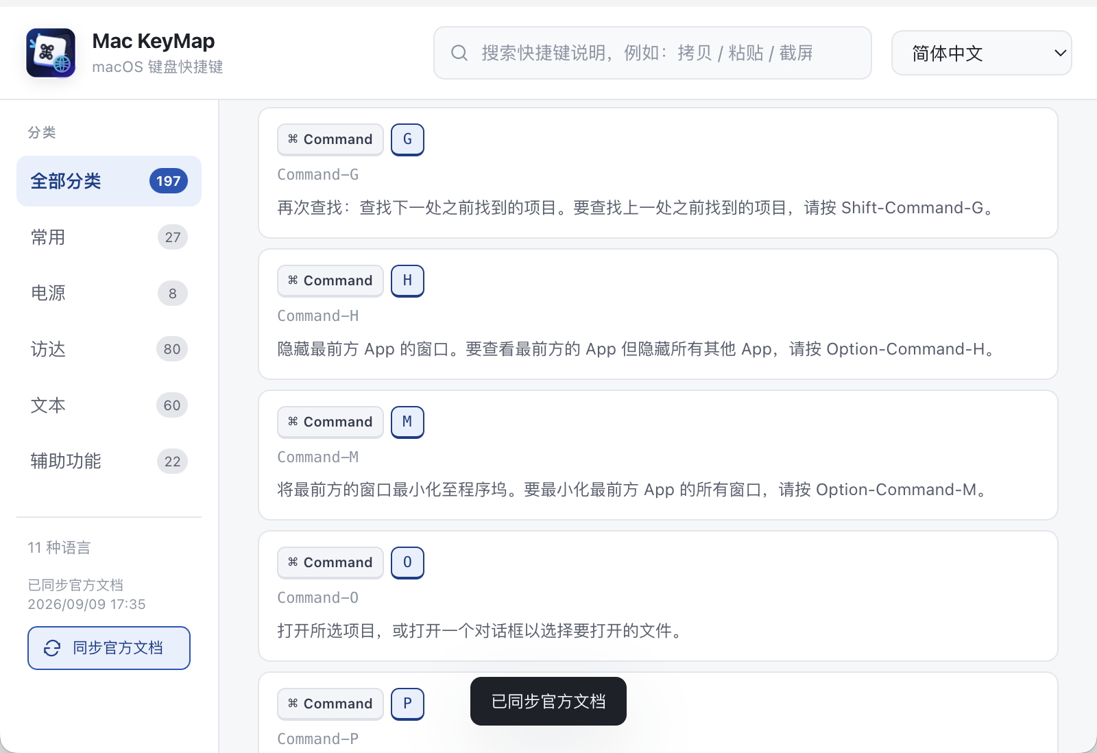This screenshot has width=1097, height=753.
Task: Click the Command keycap in Command-G card
Action: 330,139
